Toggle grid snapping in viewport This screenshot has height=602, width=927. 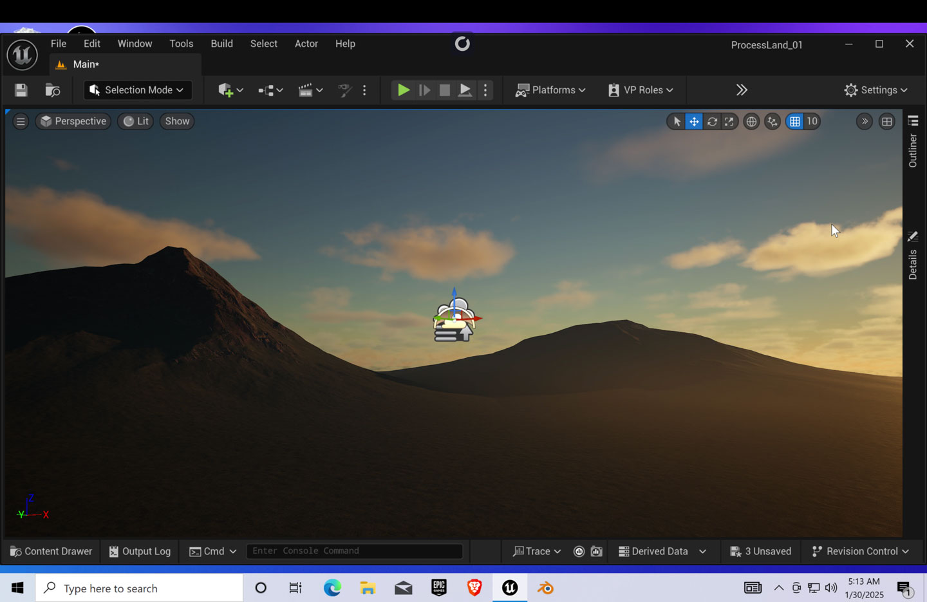[x=795, y=122]
